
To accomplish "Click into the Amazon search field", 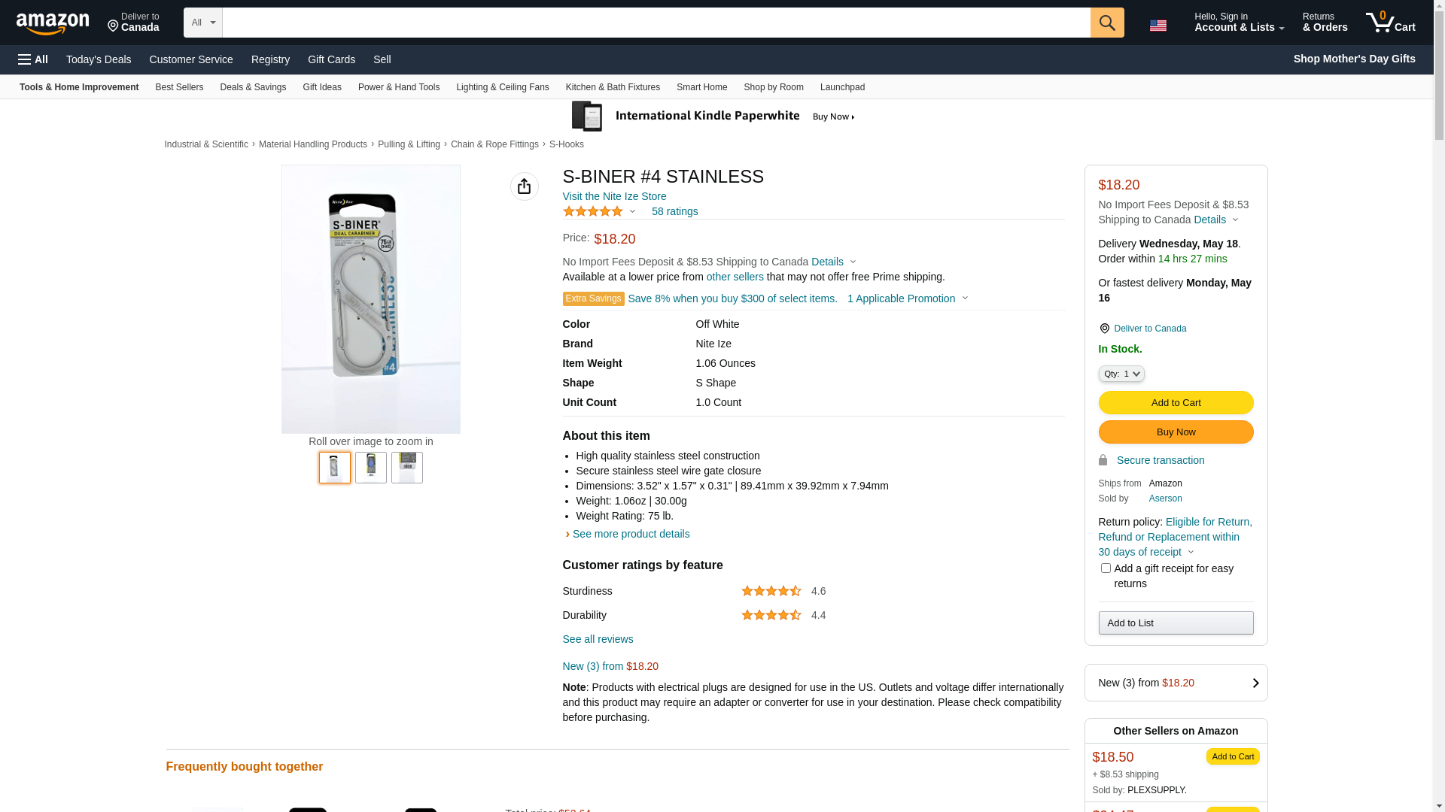I will (x=656, y=23).
